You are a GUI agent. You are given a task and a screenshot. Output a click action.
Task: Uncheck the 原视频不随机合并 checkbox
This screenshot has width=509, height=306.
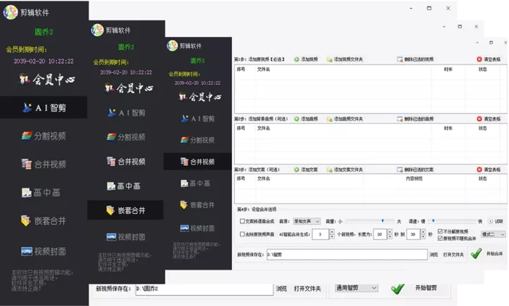(440, 238)
